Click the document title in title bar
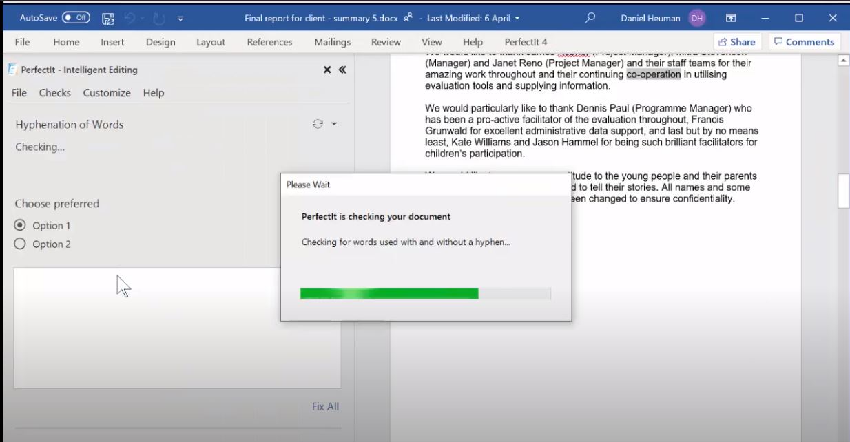 coord(321,19)
